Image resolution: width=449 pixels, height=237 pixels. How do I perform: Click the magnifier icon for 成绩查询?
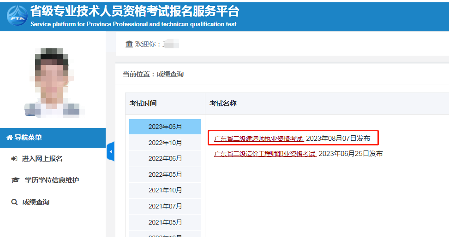pos(14,202)
